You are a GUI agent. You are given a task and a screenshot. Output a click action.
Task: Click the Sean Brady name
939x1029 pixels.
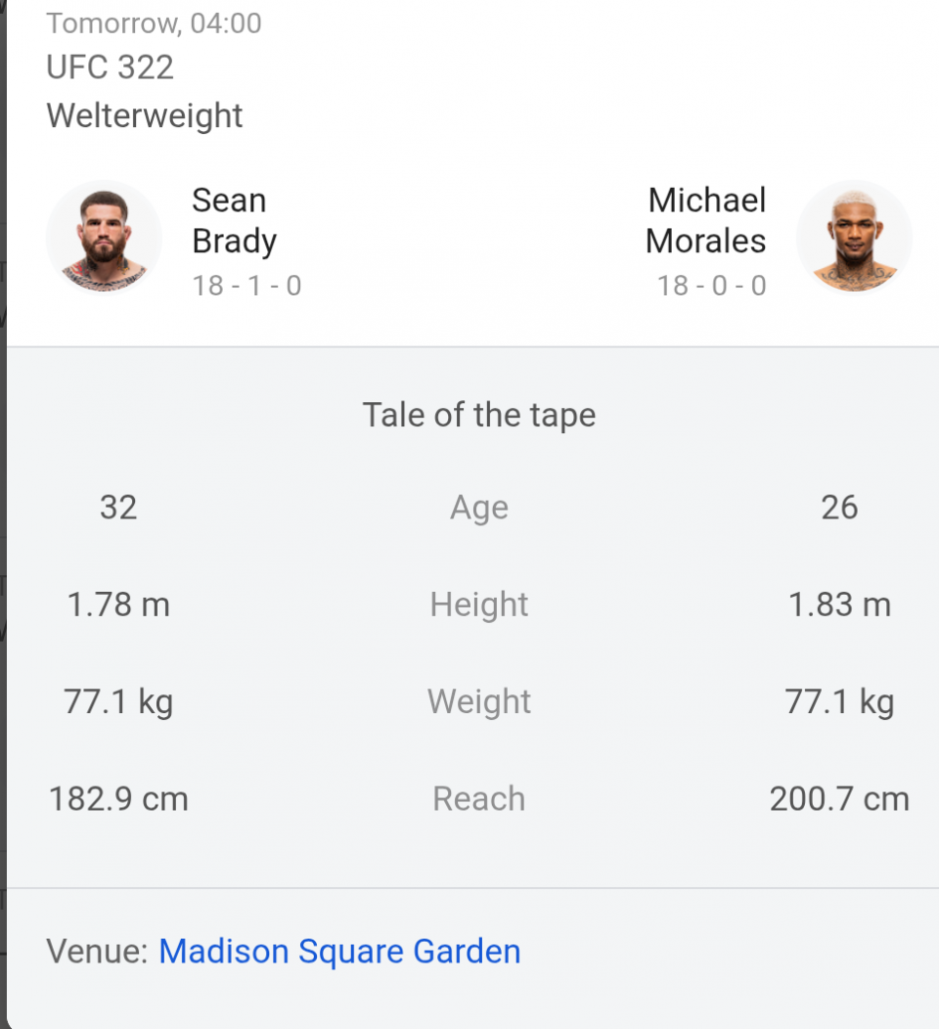(x=235, y=220)
